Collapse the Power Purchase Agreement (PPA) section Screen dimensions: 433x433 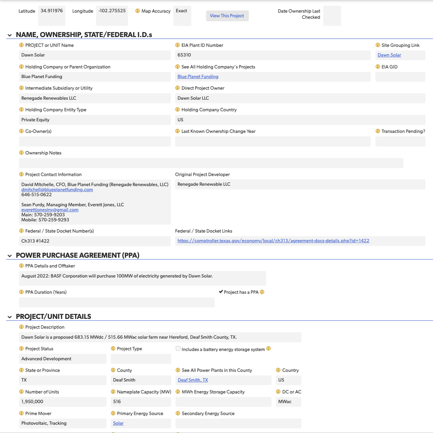[10, 256]
